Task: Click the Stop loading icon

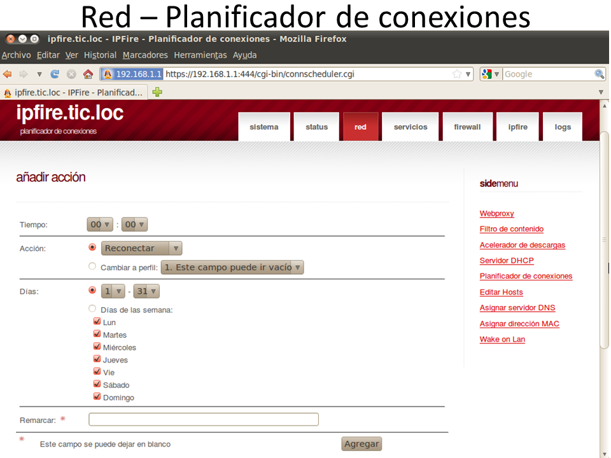Action: [x=71, y=74]
